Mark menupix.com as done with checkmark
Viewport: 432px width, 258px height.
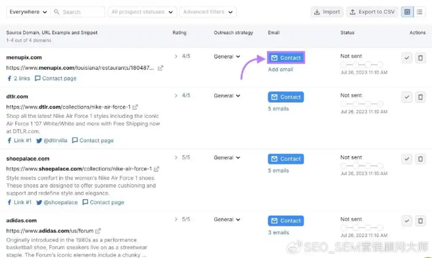point(407,58)
